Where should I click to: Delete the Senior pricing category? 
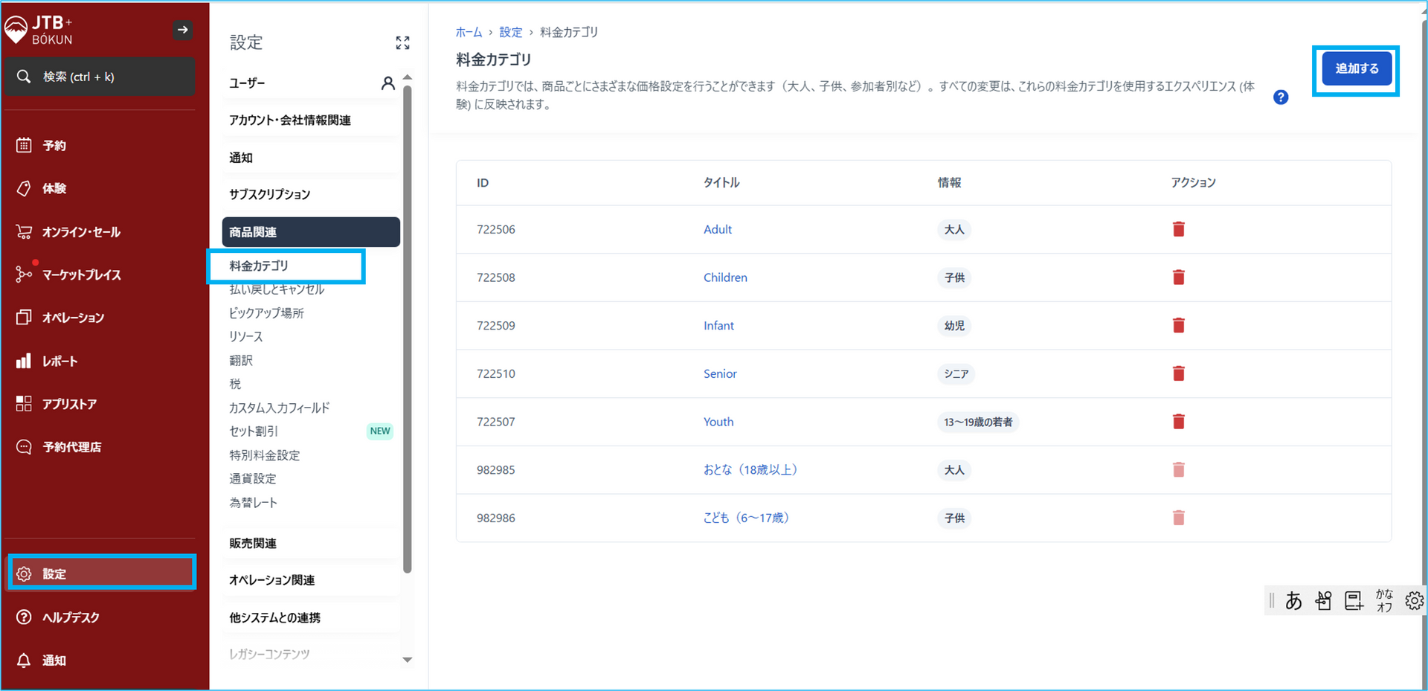pyautogui.click(x=1178, y=373)
